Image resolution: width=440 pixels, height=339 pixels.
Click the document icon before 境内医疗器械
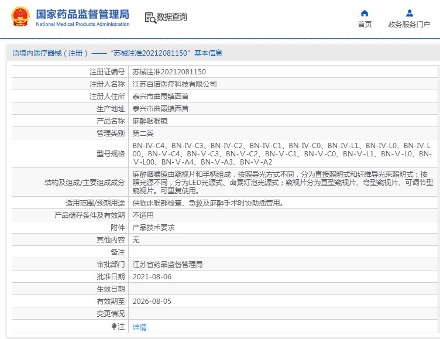[x=16, y=53]
